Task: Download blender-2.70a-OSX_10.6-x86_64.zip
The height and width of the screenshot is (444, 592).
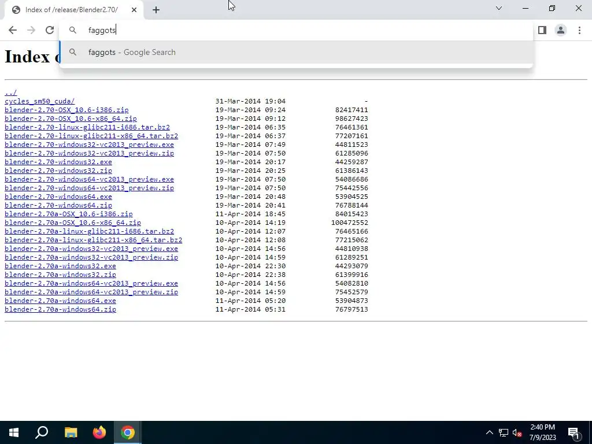Action: [73, 223]
